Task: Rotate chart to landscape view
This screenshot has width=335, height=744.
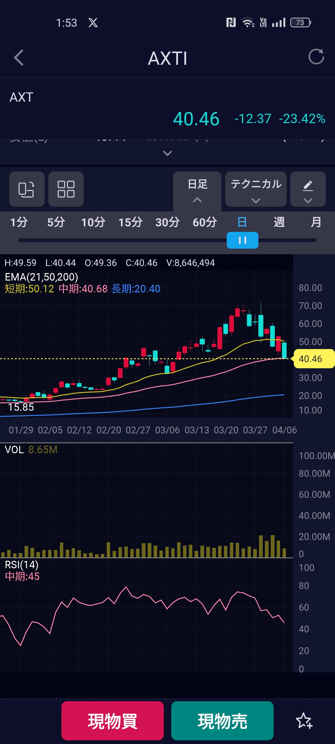Action: tap(27, 189)
